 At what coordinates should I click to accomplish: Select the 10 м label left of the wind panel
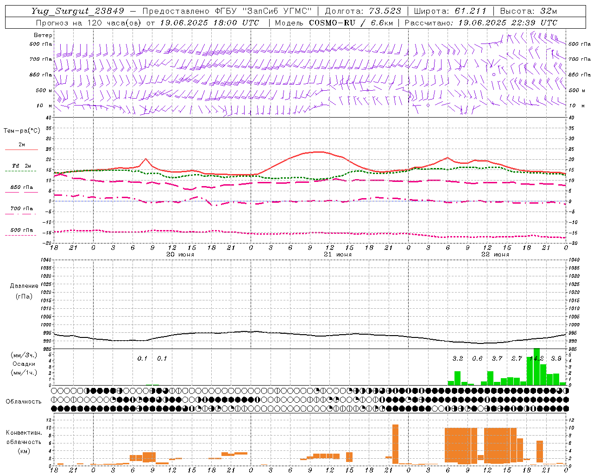click(44, 106)
